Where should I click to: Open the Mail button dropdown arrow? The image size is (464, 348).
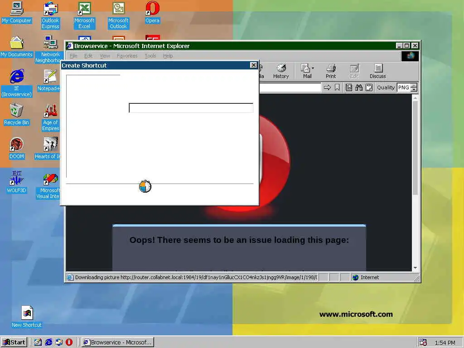pos(313,68)
